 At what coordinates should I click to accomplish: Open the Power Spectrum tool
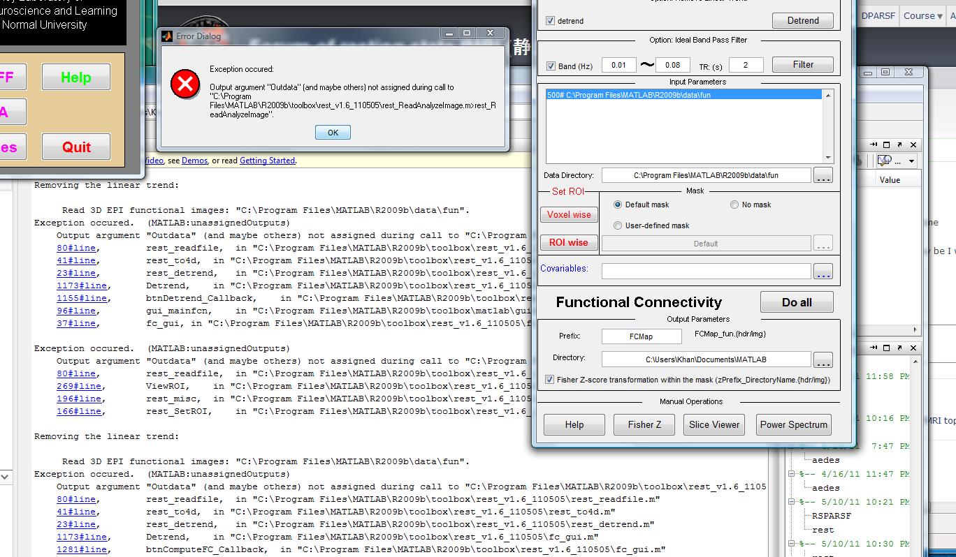point(794,424)
